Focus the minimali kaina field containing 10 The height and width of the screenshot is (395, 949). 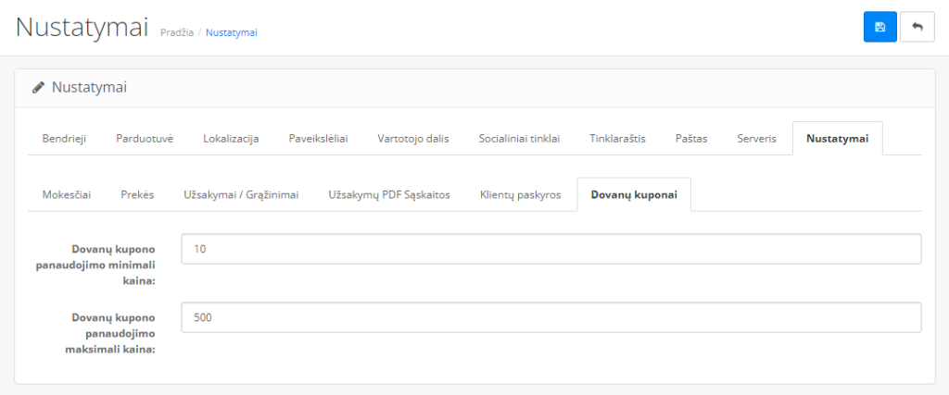(551, 249)
